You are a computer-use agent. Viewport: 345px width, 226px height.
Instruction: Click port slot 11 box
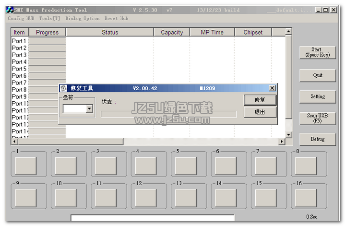coord(106,198)
